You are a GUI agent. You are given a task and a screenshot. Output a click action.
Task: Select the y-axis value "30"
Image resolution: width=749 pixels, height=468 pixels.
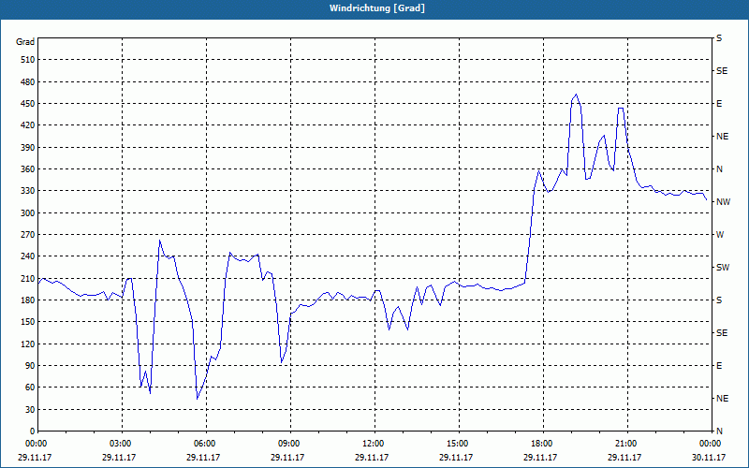tap(30, 410)
